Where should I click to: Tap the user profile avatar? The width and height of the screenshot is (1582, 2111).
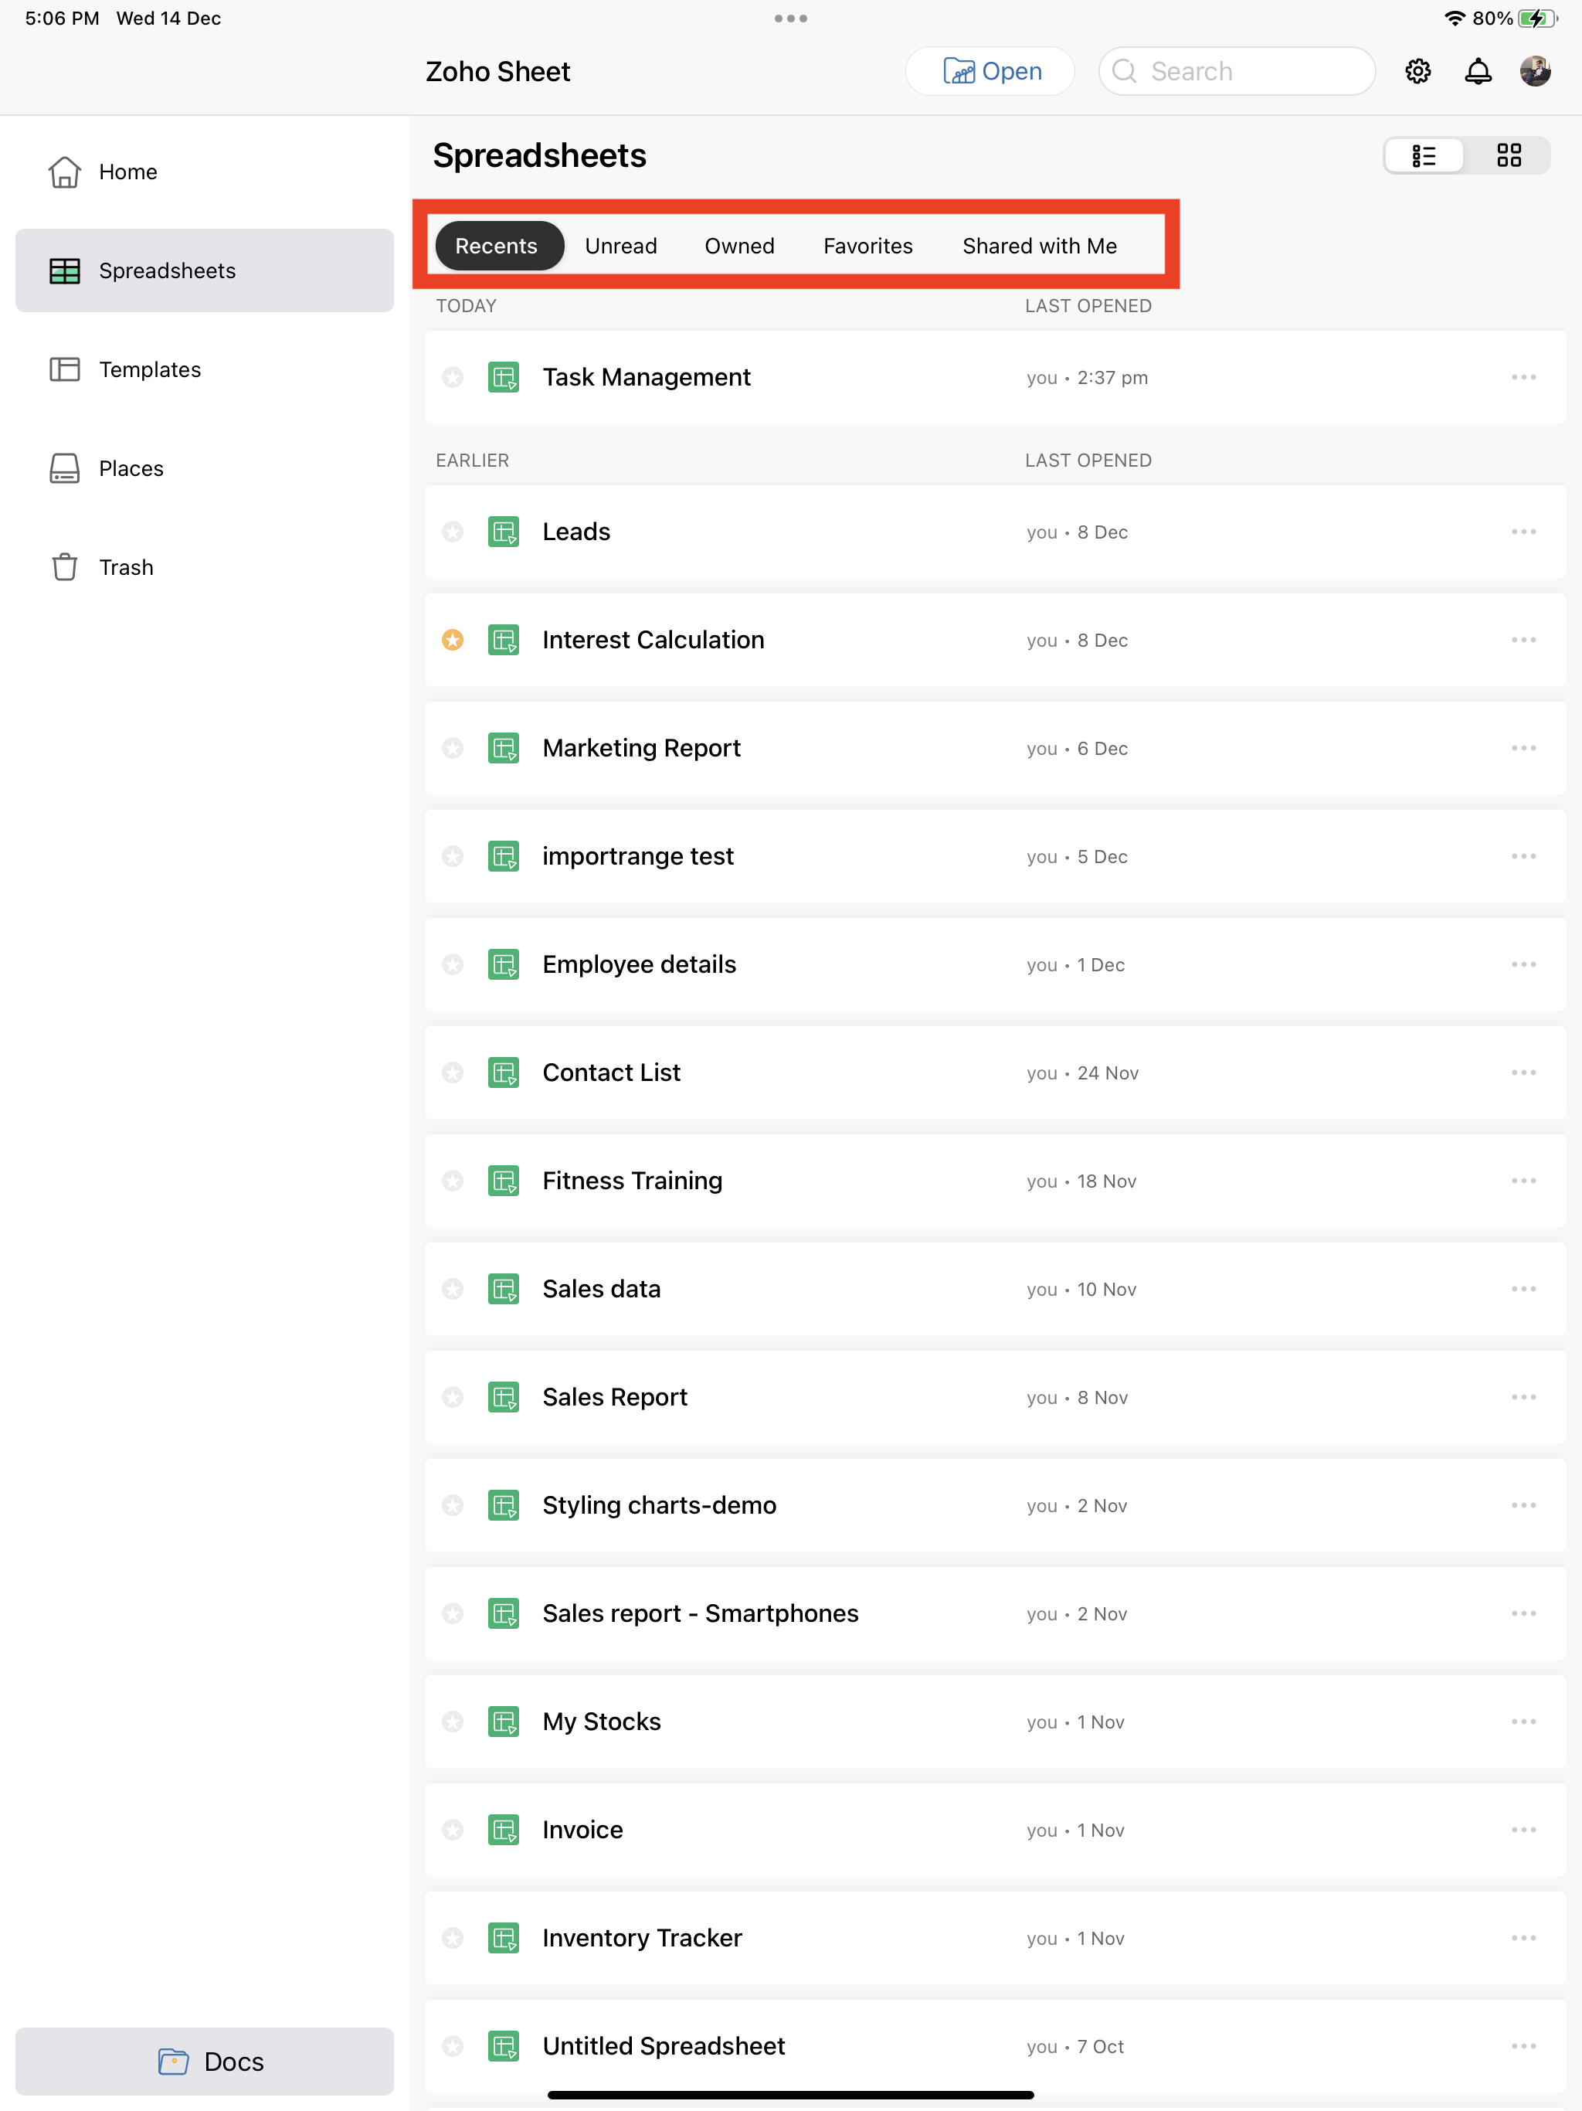(x=1534, y=72)
